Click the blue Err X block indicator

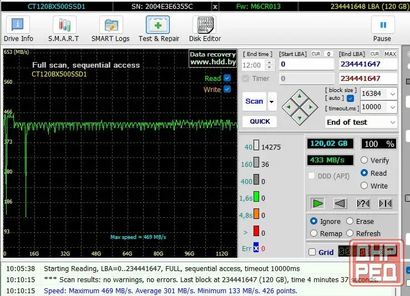[256, 247]
